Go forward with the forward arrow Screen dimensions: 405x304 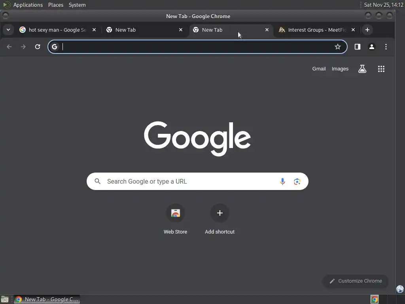coord(23,47)
